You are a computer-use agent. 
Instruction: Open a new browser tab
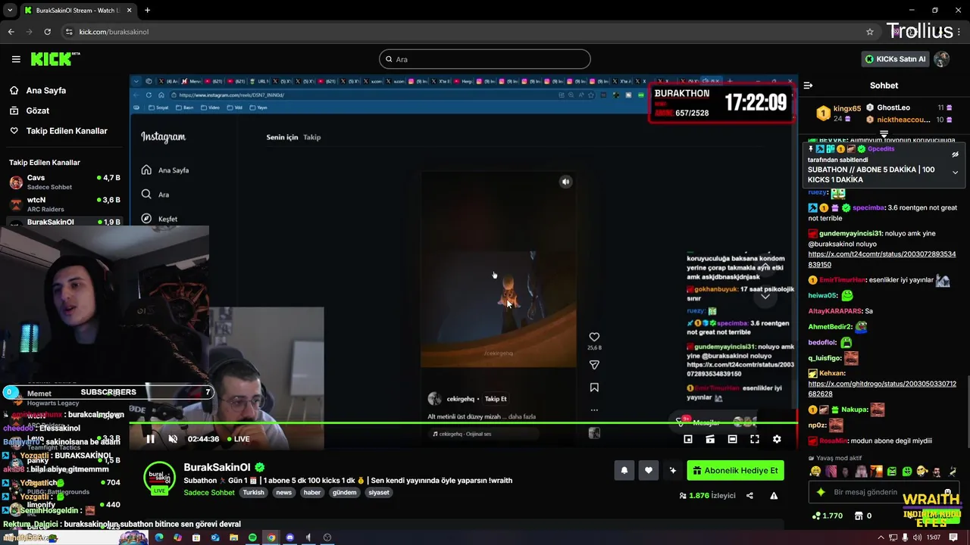147,11
